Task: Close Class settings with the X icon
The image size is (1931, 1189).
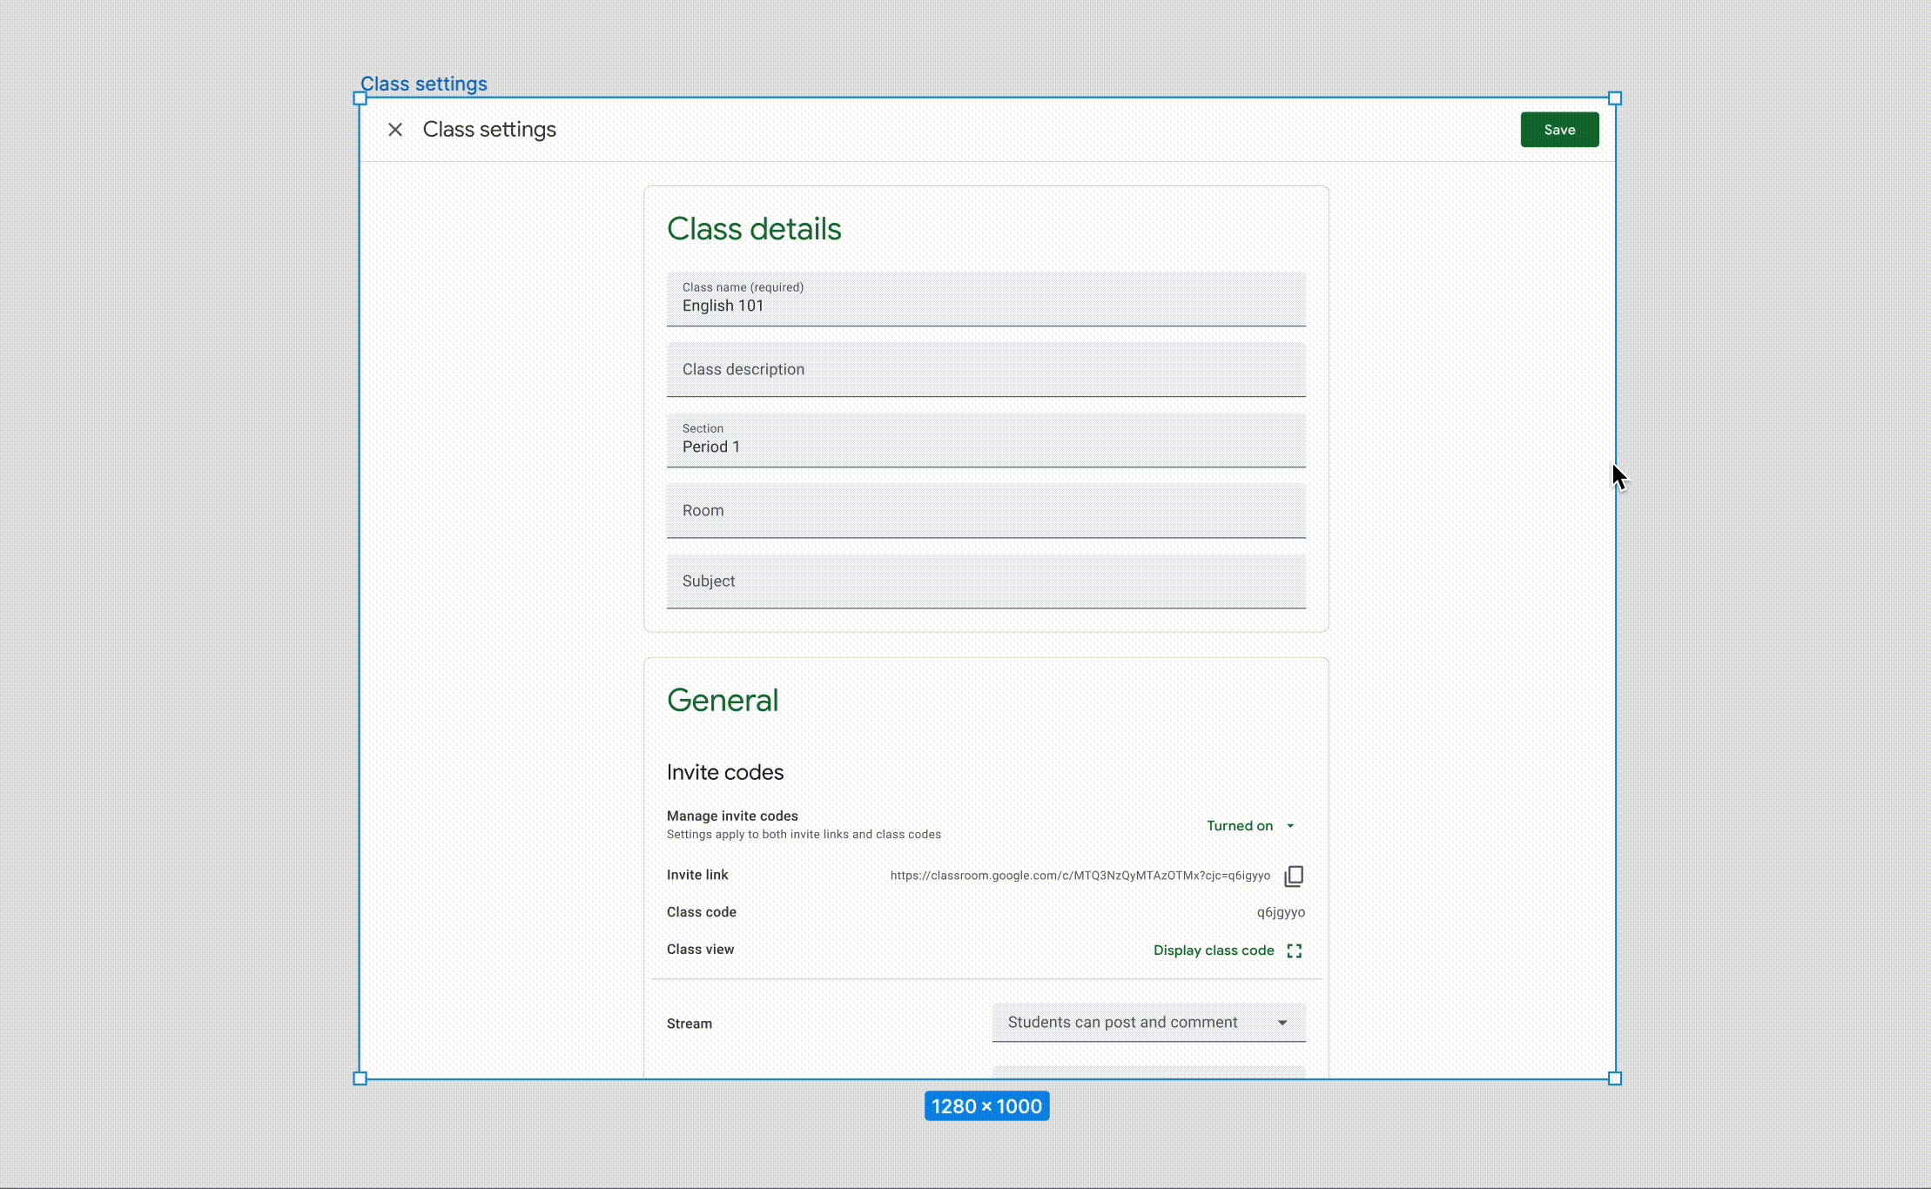Action: coord(394,130)
